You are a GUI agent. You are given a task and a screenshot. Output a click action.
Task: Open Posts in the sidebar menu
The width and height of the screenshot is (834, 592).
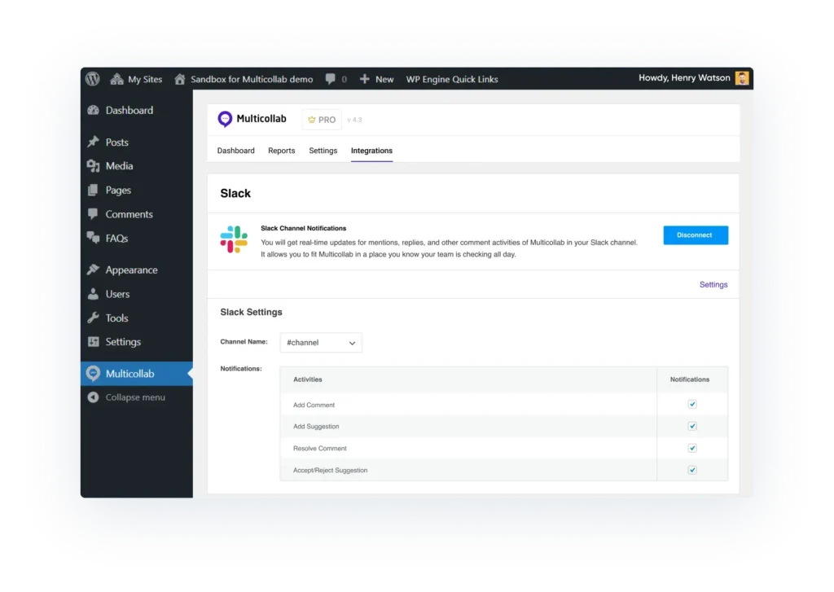click(x=116, y=142)
